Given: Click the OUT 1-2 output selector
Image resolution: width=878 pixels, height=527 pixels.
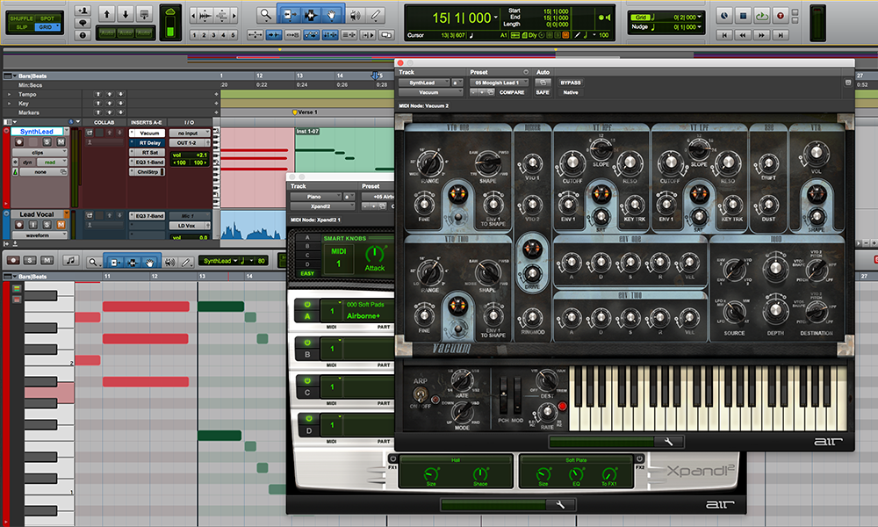Looking at the screenshot, I should [190, 143].
